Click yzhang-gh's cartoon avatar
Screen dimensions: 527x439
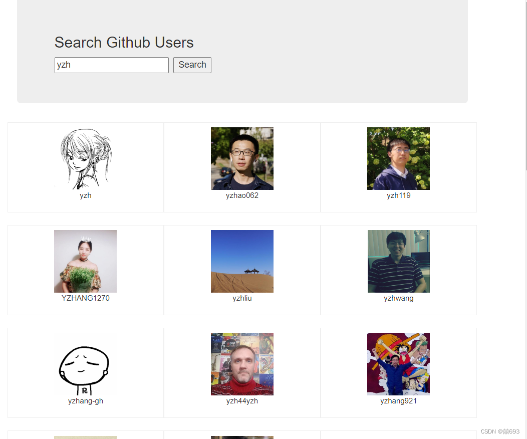(x=85, y=364)
